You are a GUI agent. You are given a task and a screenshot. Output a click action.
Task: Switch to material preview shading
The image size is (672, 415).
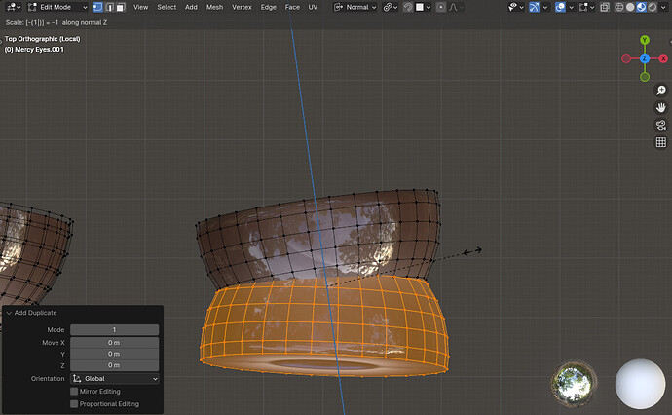(x=641, y=7)
